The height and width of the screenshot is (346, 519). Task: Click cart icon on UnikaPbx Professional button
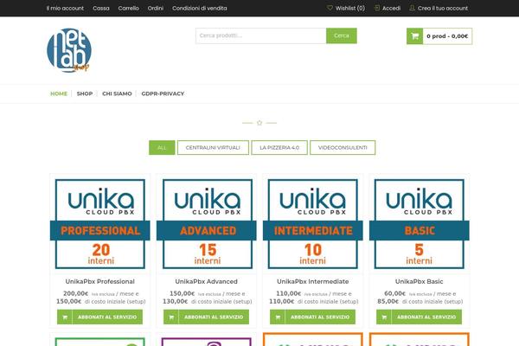coord(65,317)
